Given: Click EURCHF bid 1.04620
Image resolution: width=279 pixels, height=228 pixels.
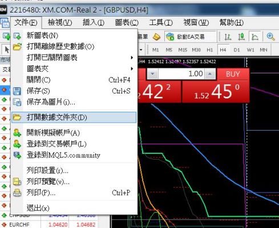Looking at the screenshot, I should [x=58, y=225].
